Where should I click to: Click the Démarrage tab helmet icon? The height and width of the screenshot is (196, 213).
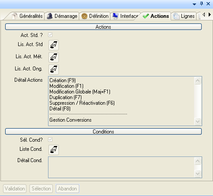click(50, 16)
